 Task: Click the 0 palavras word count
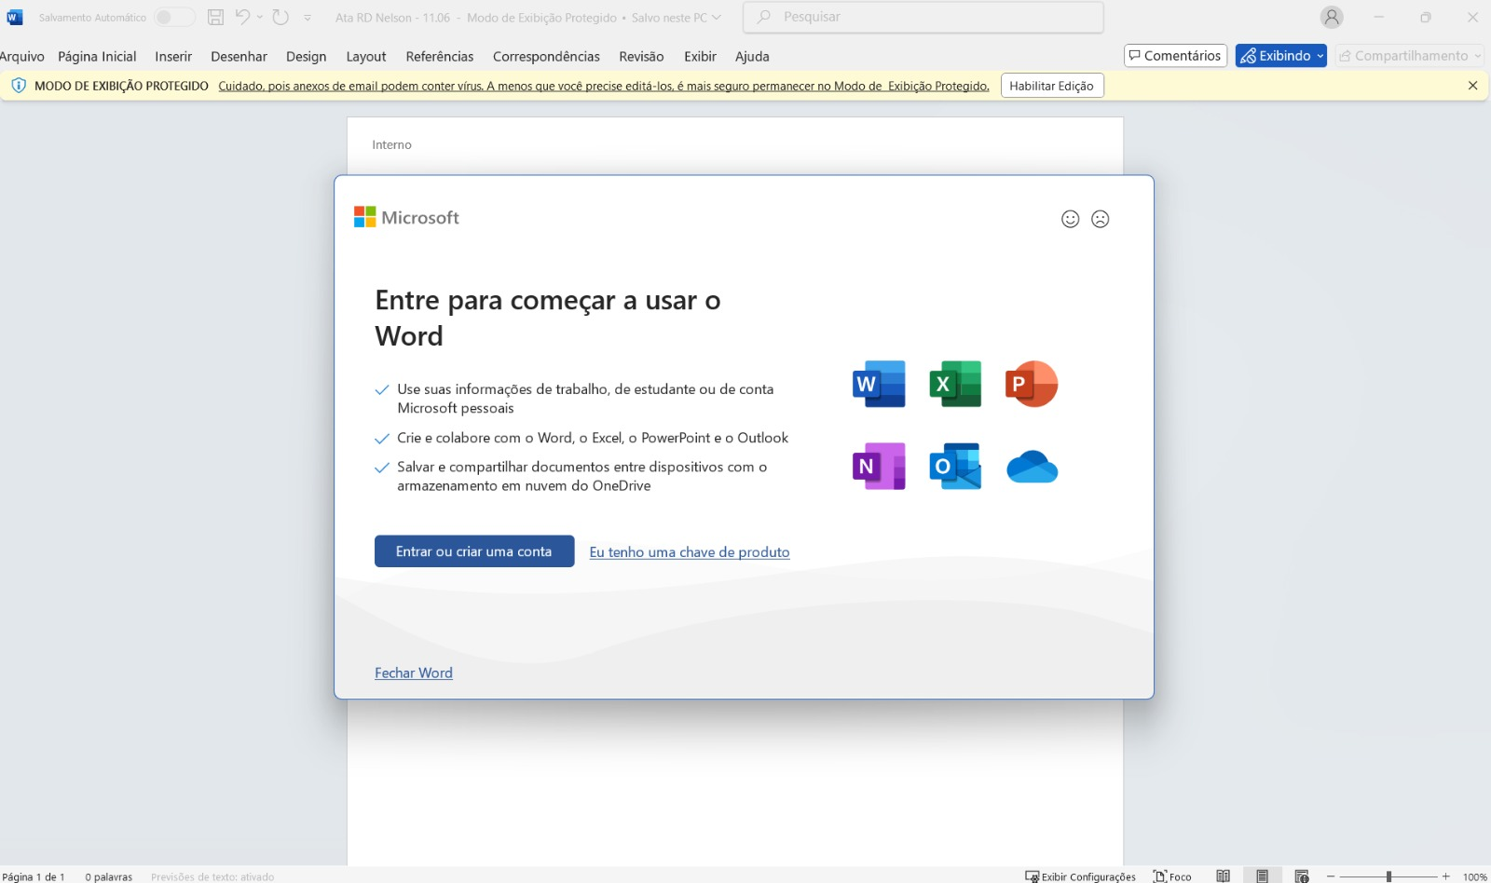coord(109,876)
